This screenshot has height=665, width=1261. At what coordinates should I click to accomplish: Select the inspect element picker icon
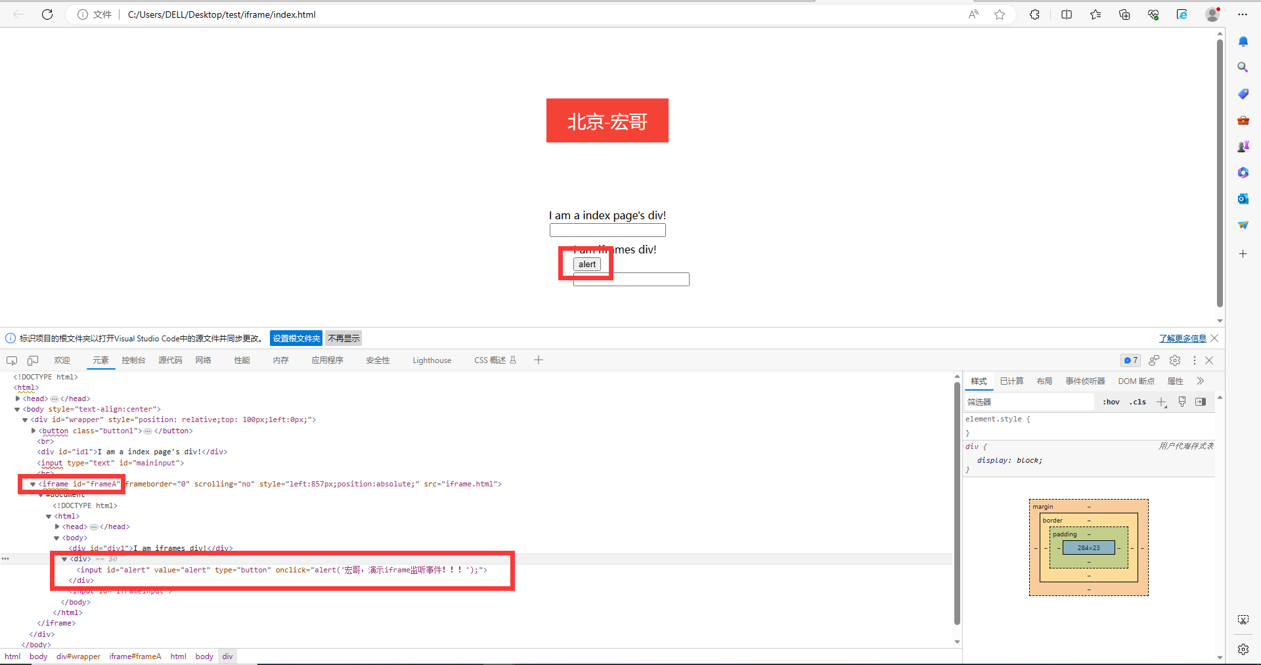[11, 360]
